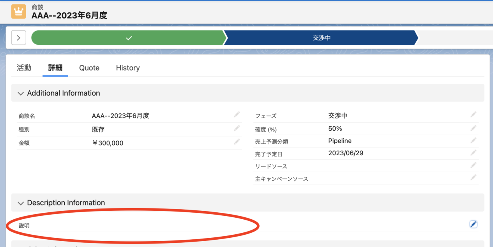The image size is (493, 247).
Task: Click the 商談名 value AAA--2023年6月度
Action: [120, 116]
